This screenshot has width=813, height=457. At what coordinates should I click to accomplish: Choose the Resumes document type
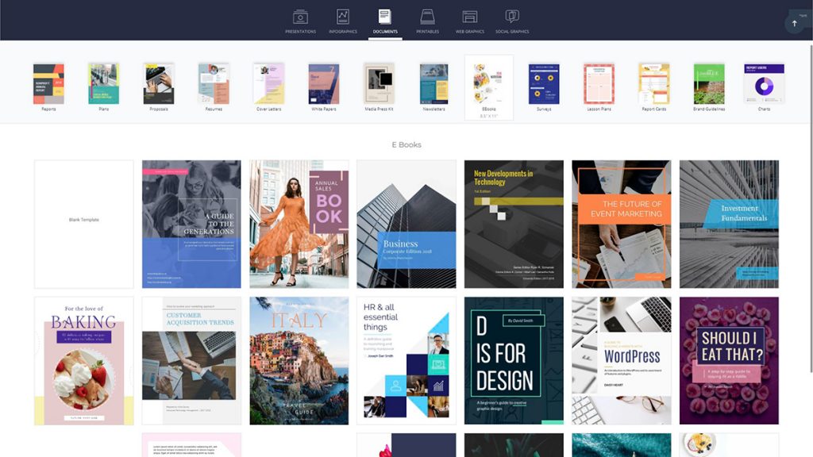(x=214, y=87)
